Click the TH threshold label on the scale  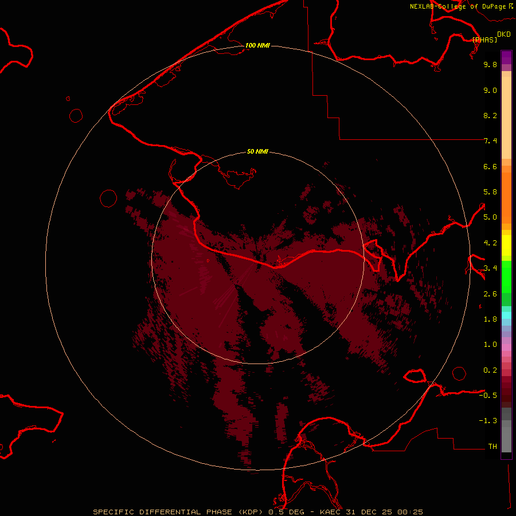[492, 447]
